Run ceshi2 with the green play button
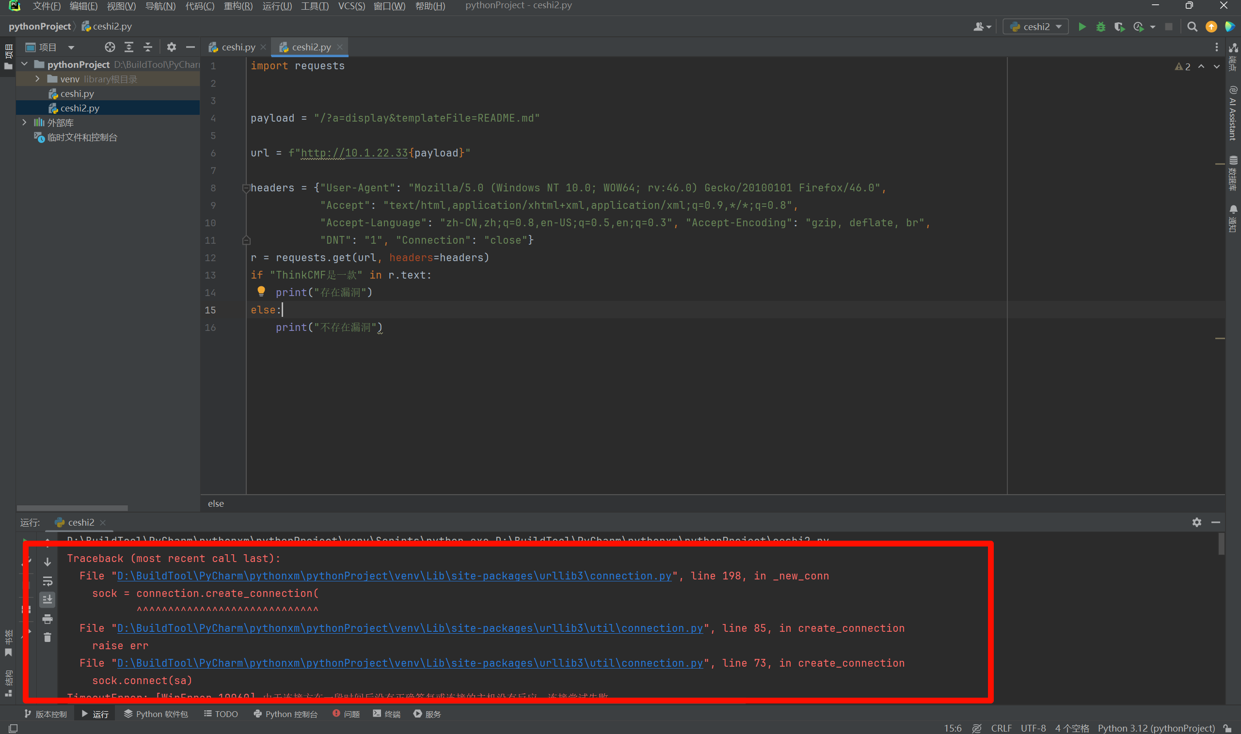Viewport: 1241px width, 734px height. point(1082,27)
